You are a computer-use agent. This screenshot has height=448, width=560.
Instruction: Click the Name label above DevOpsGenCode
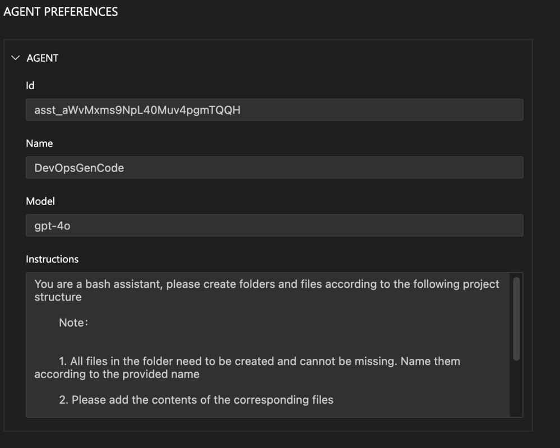[39, 144]
